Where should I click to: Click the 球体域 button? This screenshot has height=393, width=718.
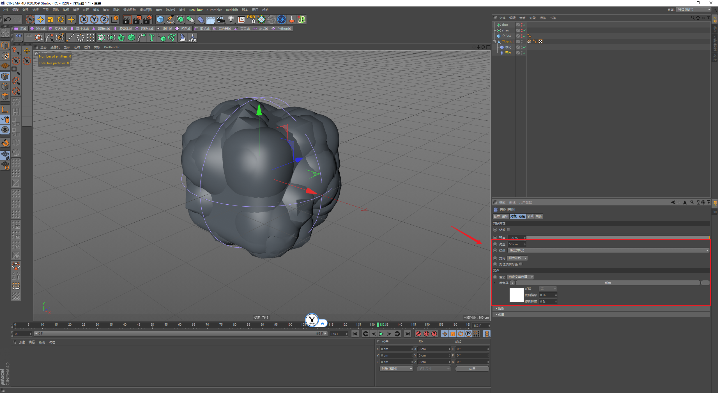tap(38, 29)
